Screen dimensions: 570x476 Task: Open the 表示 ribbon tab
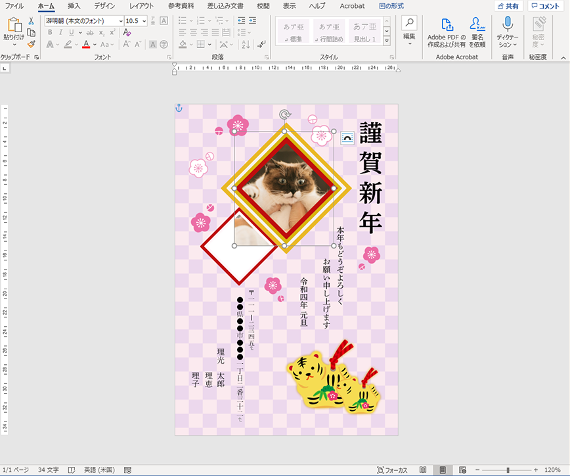tap(288, 6)
